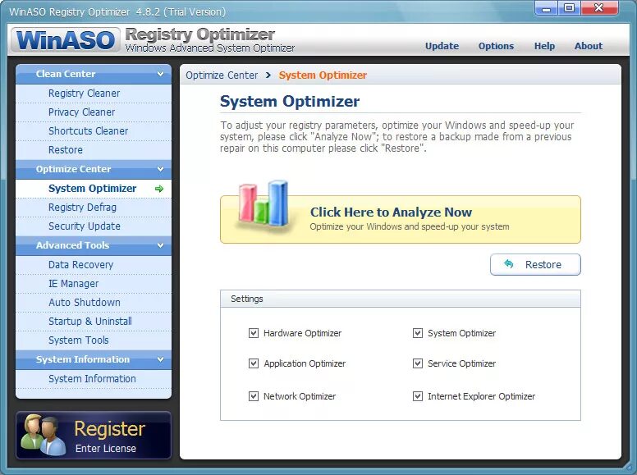Open the About menu
The width and height of the screenshot is (637, 475).
point(589,46)
